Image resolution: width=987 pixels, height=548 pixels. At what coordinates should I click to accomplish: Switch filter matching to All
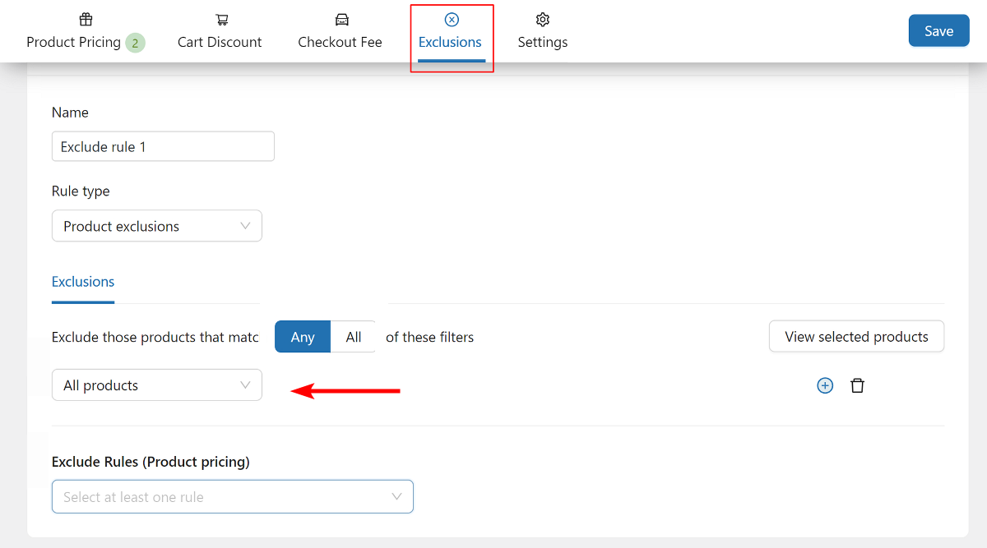[x=354, y=337]
